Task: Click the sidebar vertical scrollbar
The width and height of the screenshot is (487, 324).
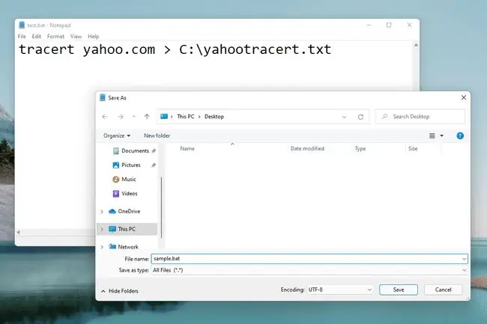Action: pos(162,208)
